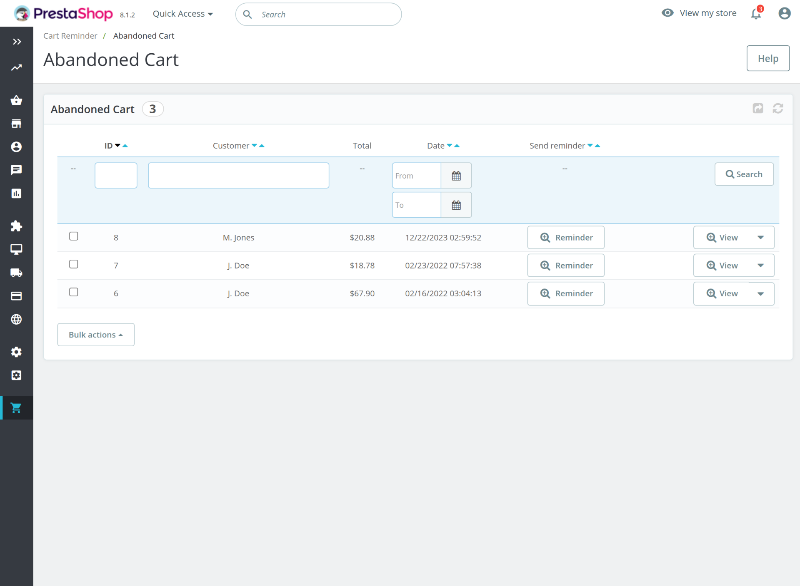Expand View options arrow for M. Jones row

tap(760, 238)
